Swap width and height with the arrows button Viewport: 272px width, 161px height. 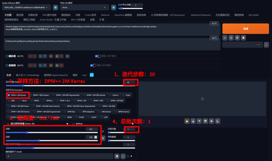click(x=103, y=138)
